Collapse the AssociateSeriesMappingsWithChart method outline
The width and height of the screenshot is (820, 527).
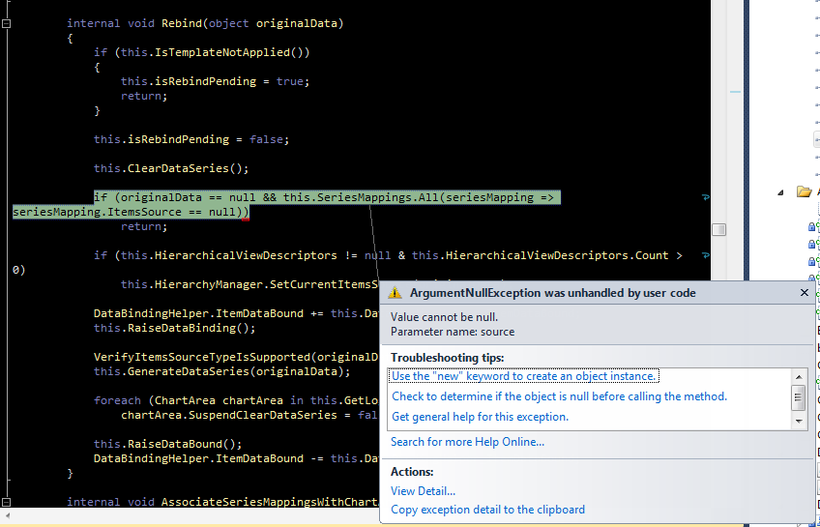click(x=7, y=502)
